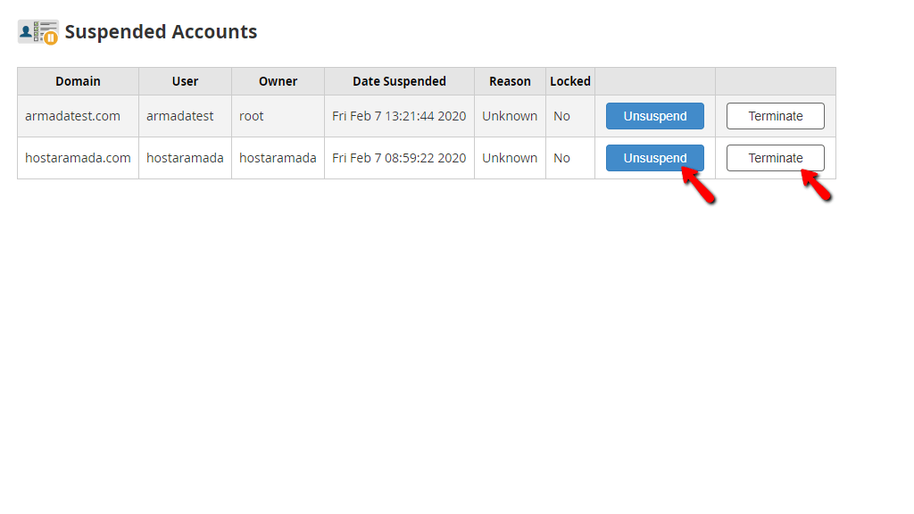Click date Fri Feb 7 08:59:22 2020
This screenshot has width=914, height=514.
click(x=399, y=158)
